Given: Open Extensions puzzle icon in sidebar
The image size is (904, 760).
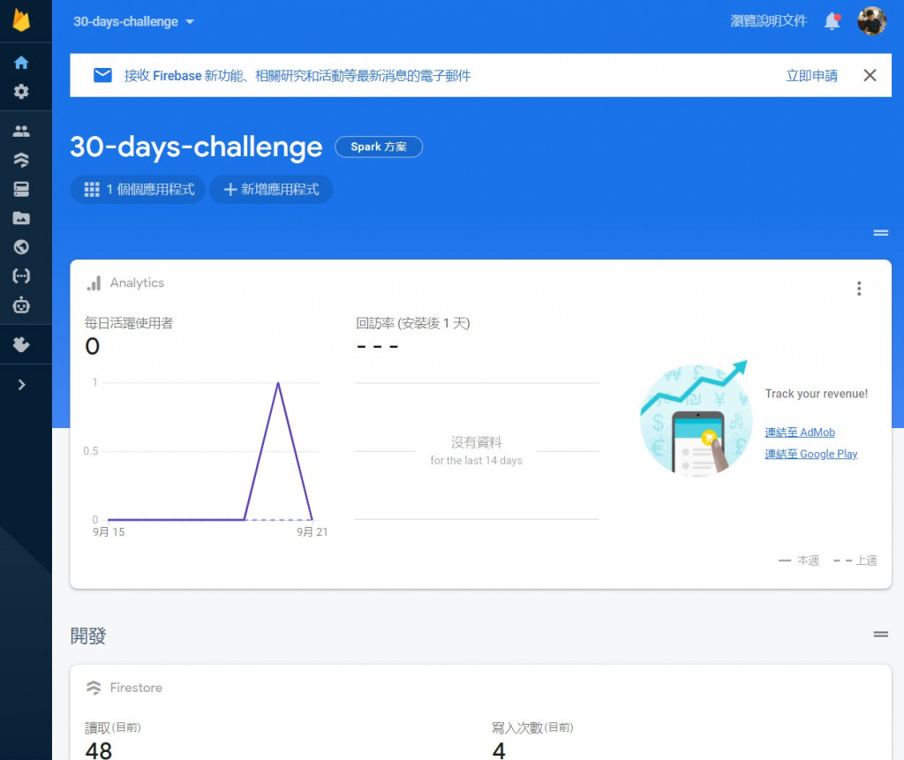Looking at the screenshot, I should (x=21, y=344).
